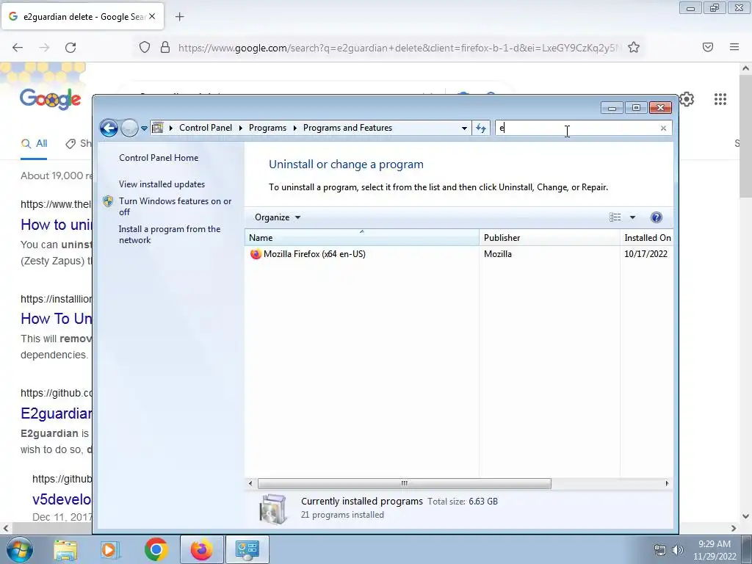The height and width of the screenshot is (564, 752).
Task: Click the Google logo on the page
Action: click(51, 99)
